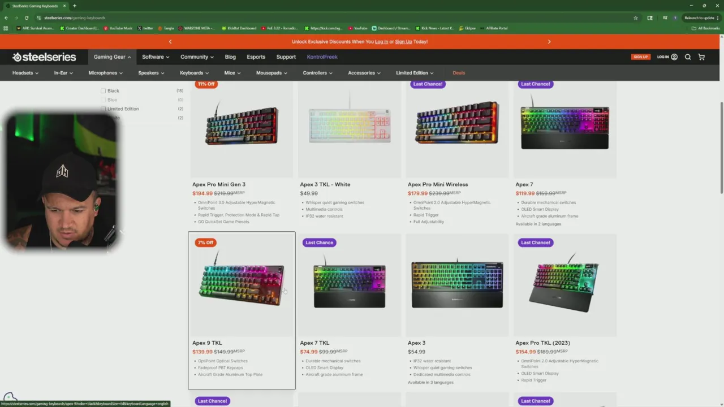Open the Mice category dropdown
Viewport: 724px width, 407px height.
(x=232, y=72)
